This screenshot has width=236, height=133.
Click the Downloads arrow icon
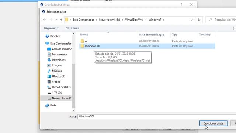tap(49, 60)
